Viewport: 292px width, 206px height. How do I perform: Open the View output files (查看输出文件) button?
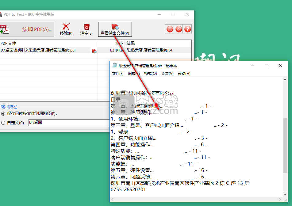tap(115, 29)
